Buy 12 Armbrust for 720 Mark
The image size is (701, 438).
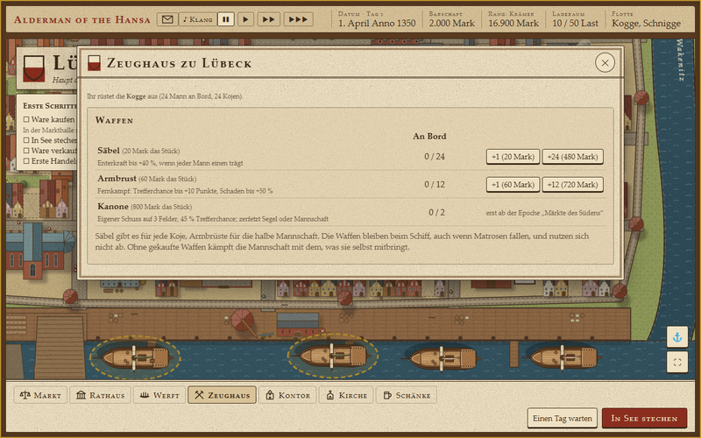tap(573, 185)
